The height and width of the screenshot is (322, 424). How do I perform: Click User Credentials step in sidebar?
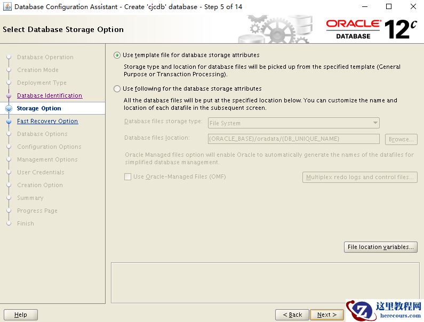tap(41, 172)
